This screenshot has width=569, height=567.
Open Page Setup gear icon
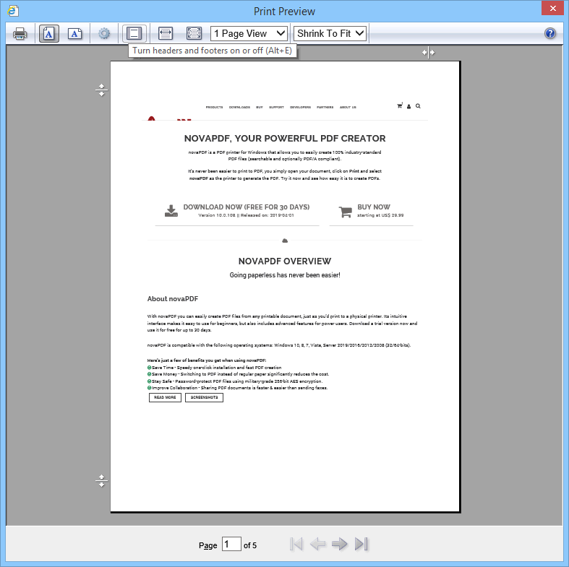[104, 34]
